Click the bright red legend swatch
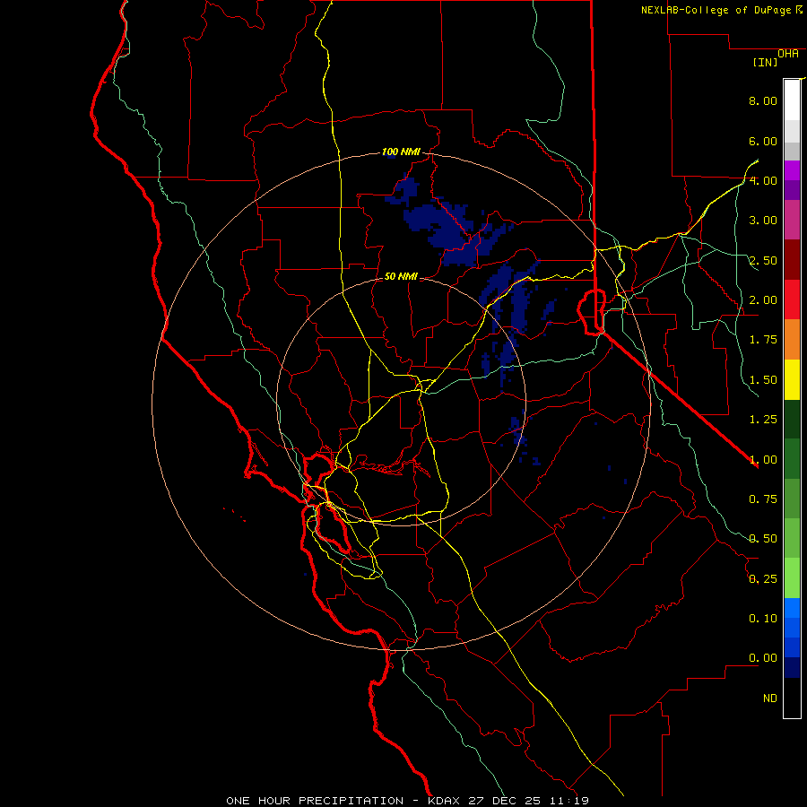 [x=792, y=299]
